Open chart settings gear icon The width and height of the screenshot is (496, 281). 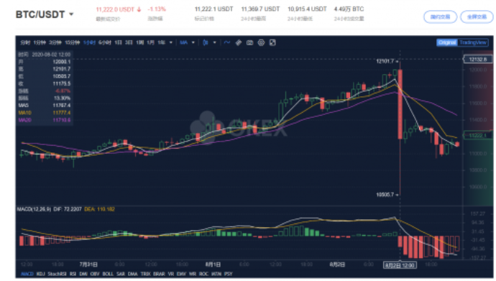click(261, 42)
